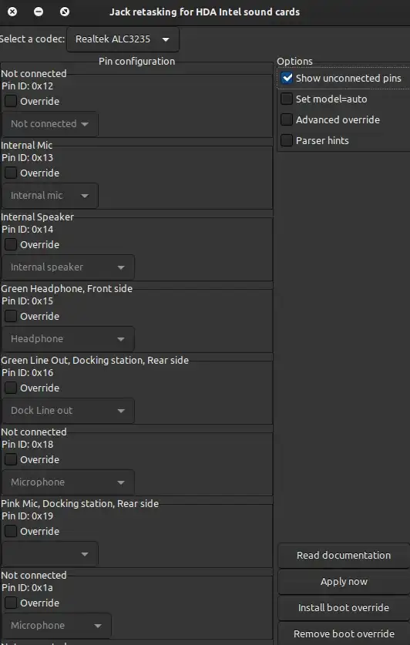Enable Override for Internal Speaker pin 0x14
This screenshot has width=410, height=645.
pos(11,244)
